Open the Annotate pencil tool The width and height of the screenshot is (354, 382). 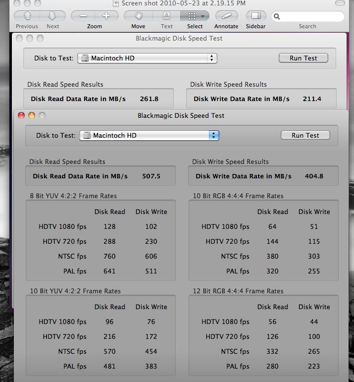226,16
